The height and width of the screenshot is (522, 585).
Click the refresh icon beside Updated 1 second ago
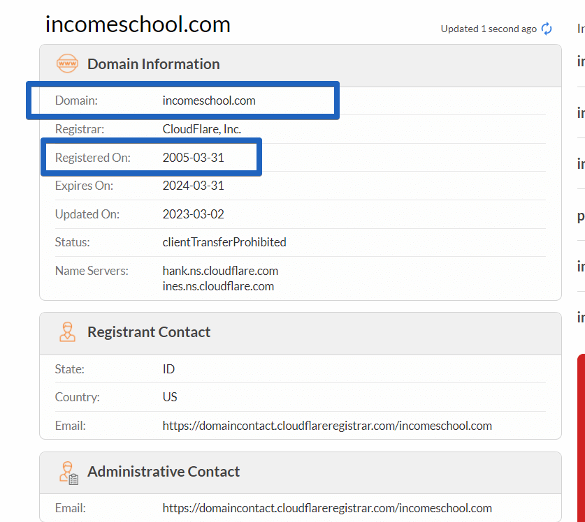click(547, 29)
